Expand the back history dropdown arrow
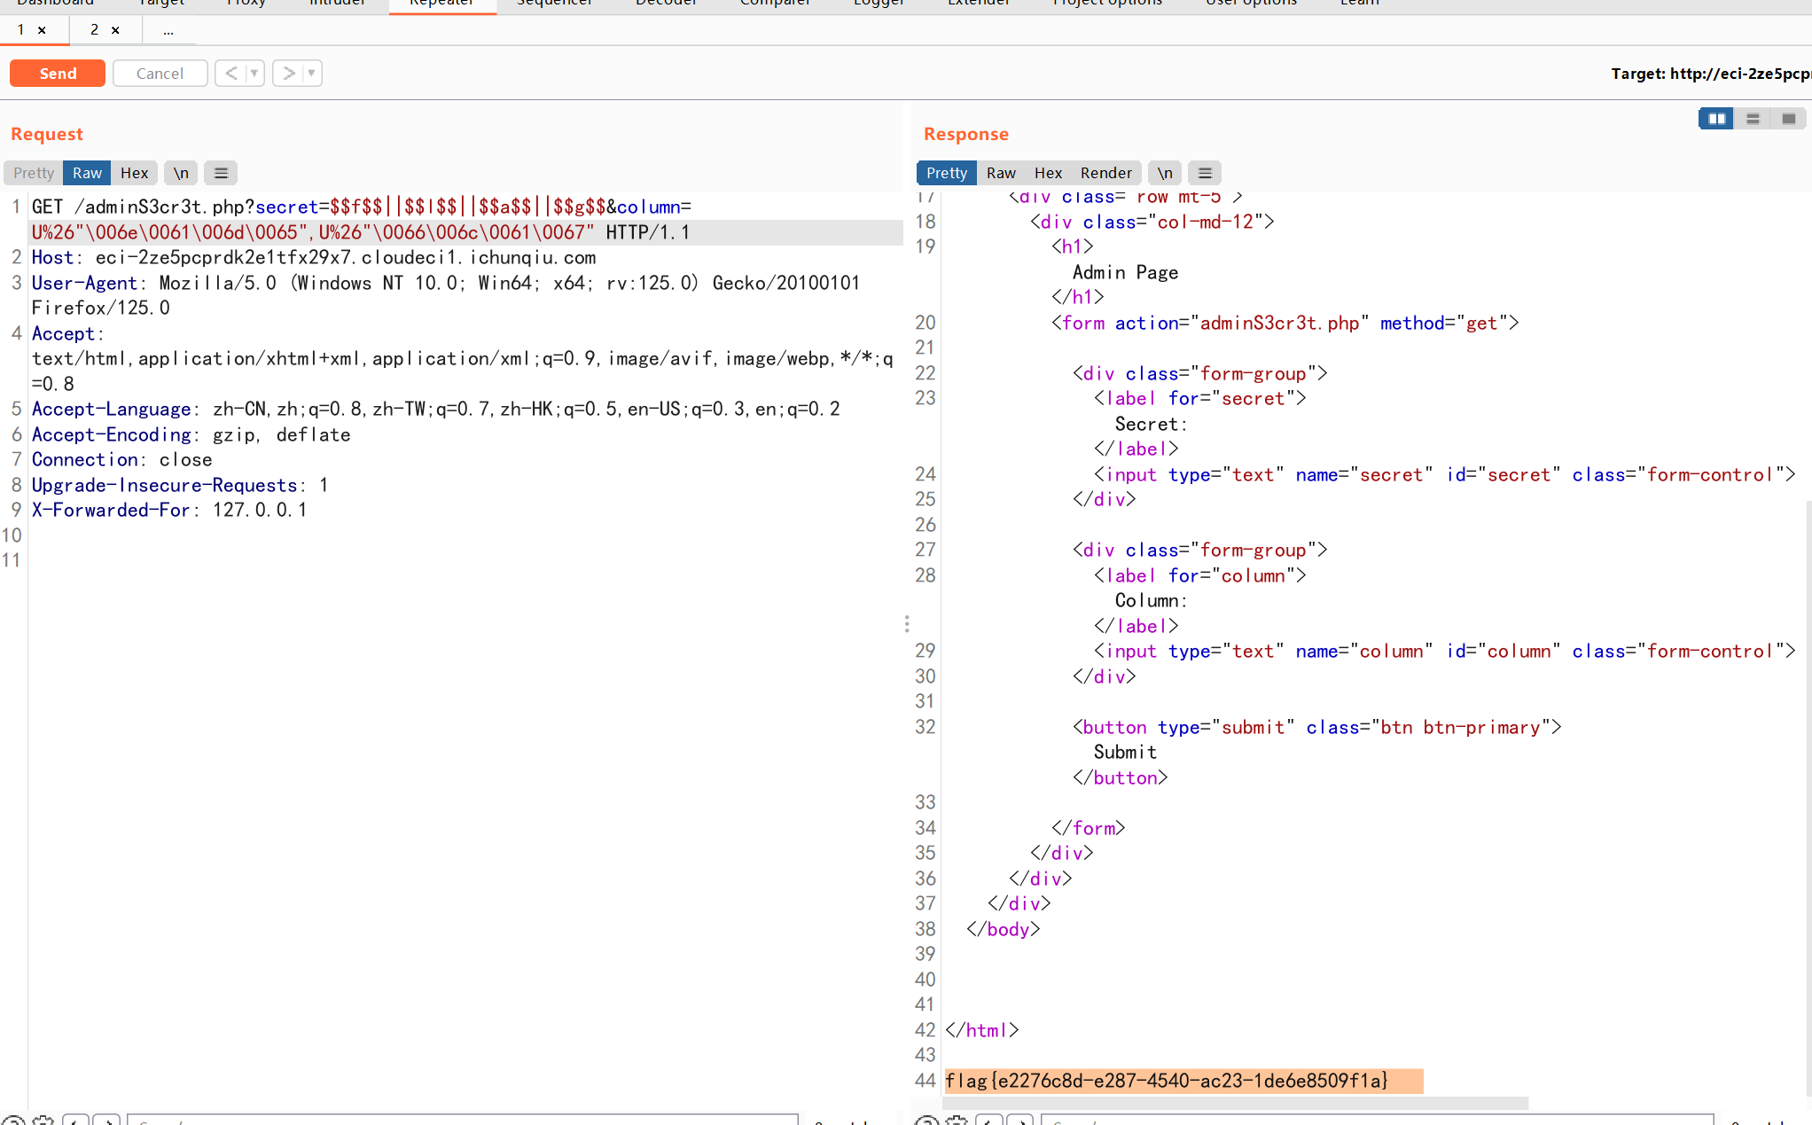Image resolution: width=1812 pixels, height=1125 pixels. point(254,74)
